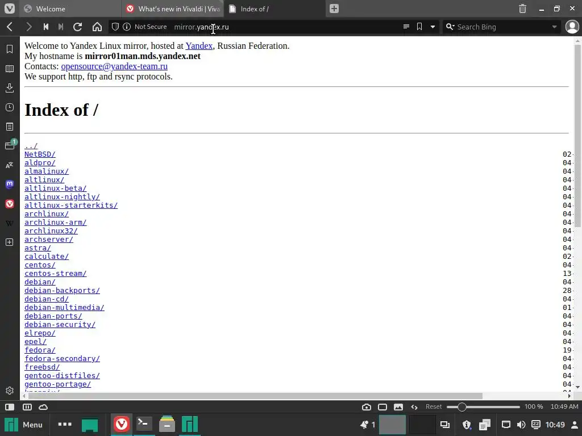The image size is (582, 436).
Task: Open the Bookmarks panel in sidebar
Action: pyautogui.click(x=10, y=49)
